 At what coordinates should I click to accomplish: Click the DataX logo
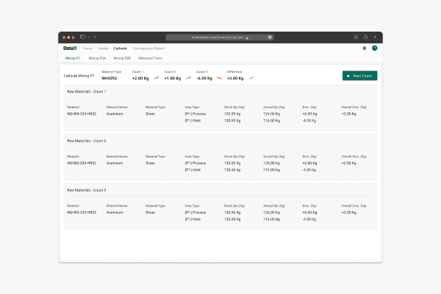[x=70, y=48]
